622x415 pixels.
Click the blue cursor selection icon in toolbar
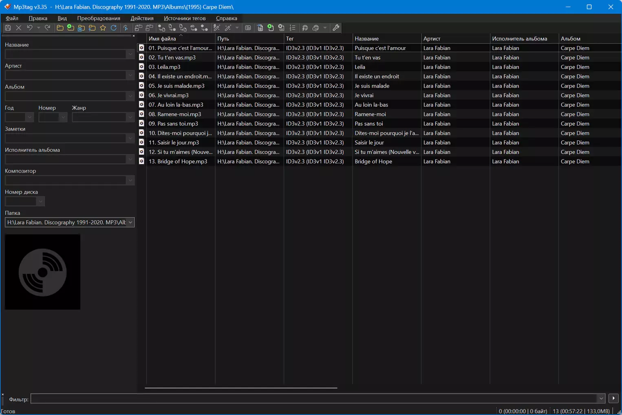pos(126,28)
